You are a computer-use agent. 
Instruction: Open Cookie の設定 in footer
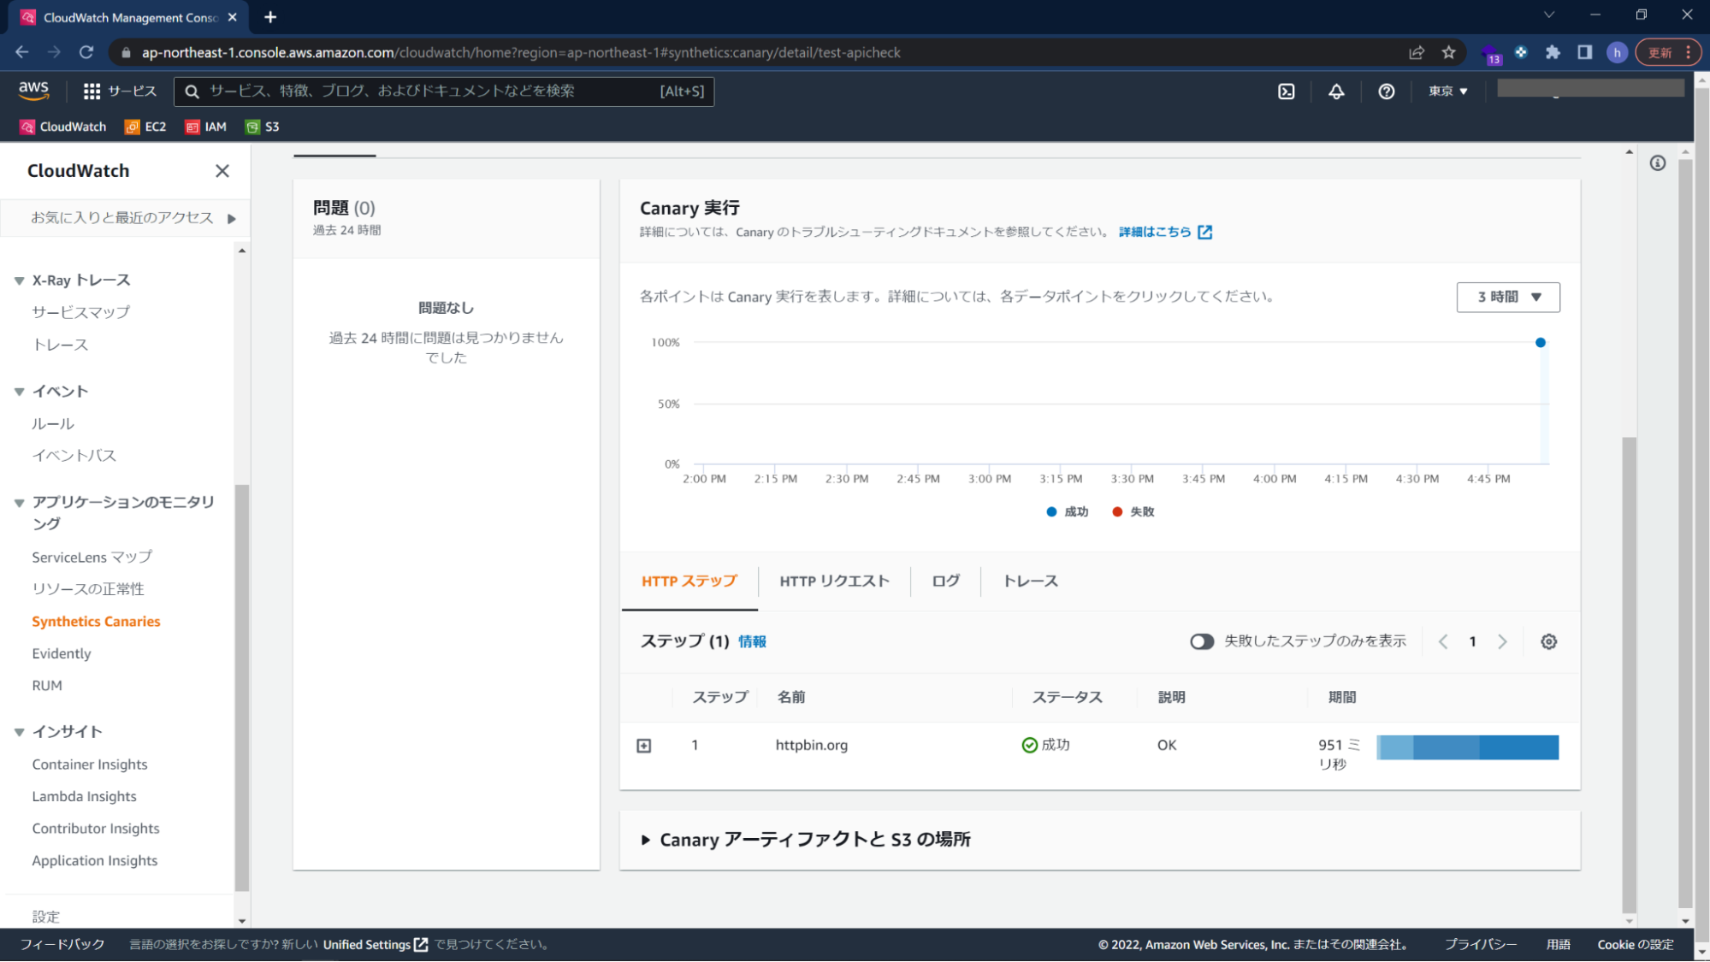tap(1635, 945)
